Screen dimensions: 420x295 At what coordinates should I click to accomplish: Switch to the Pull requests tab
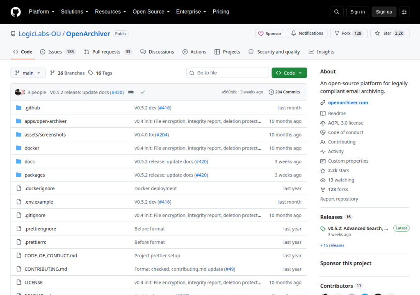(108, 52)
